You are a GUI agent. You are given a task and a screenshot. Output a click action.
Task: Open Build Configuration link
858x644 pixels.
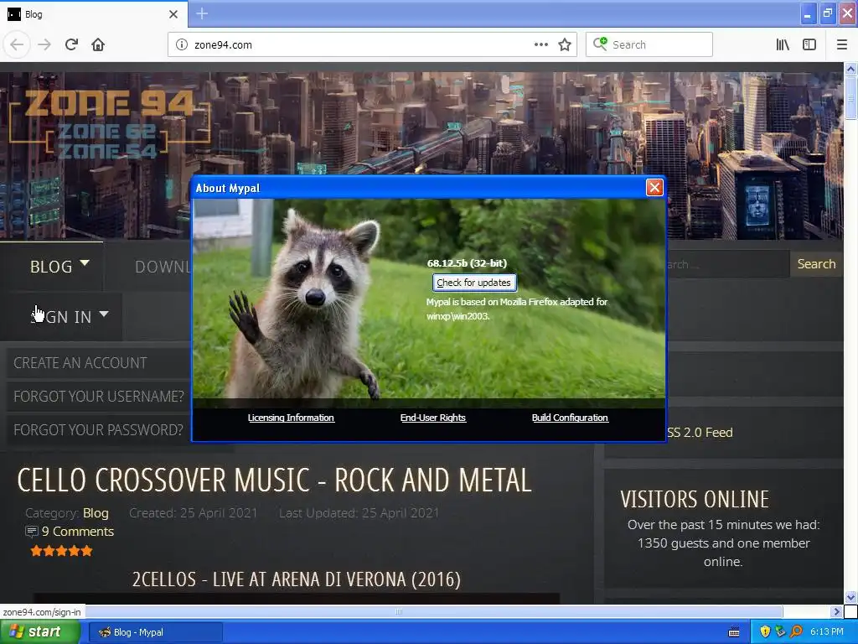[570, 418]
